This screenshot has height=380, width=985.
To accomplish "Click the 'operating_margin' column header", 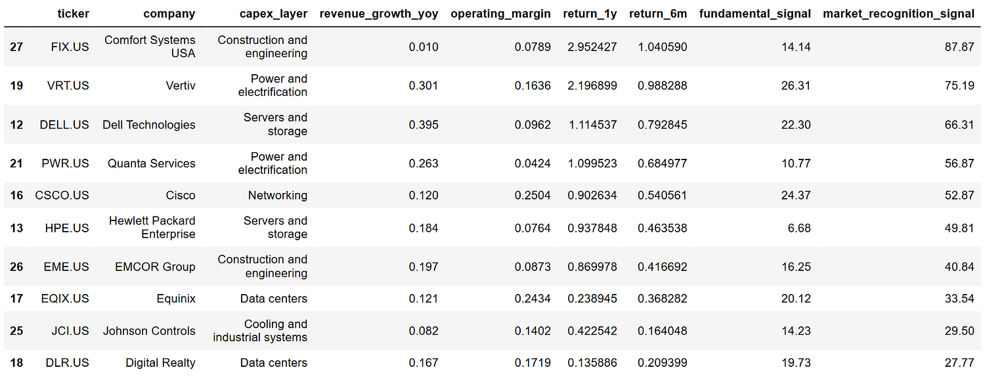I will click(x=500, y=14).
